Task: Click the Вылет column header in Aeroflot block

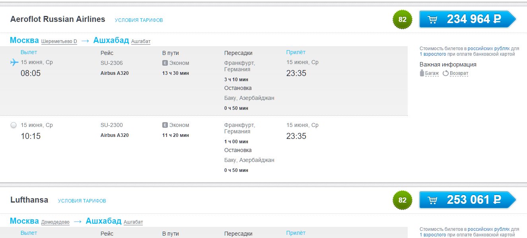Action: pos(29,52)
